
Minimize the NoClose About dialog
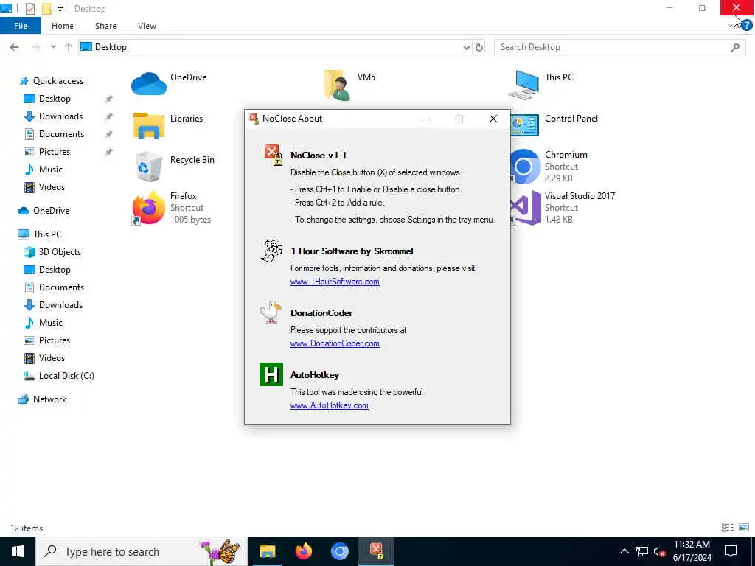425,119
